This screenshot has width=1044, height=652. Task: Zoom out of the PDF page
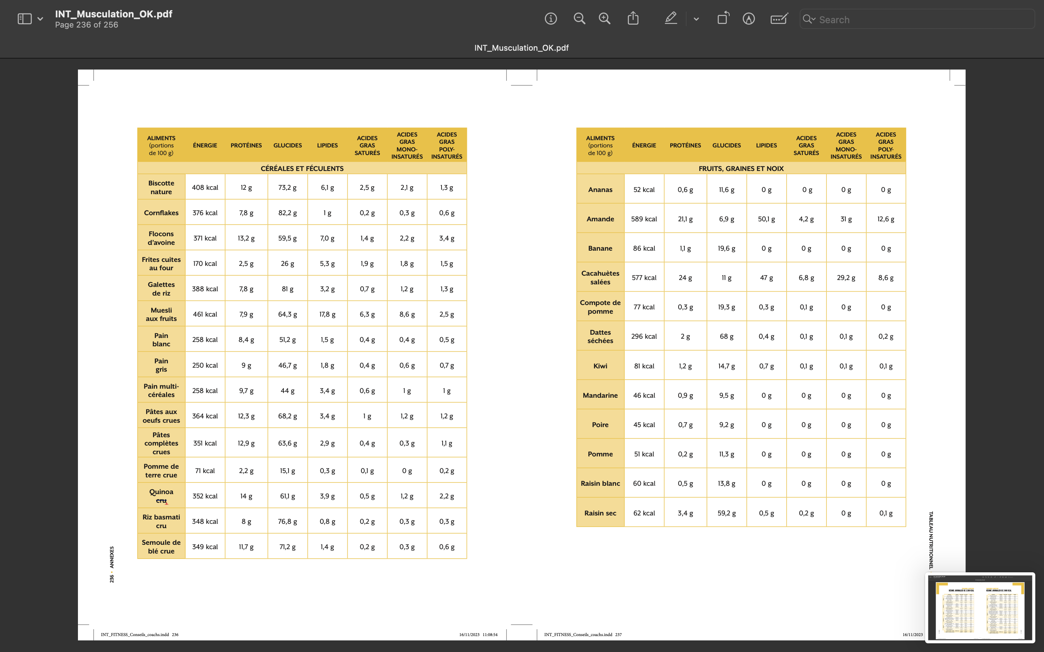coord(579,19)
